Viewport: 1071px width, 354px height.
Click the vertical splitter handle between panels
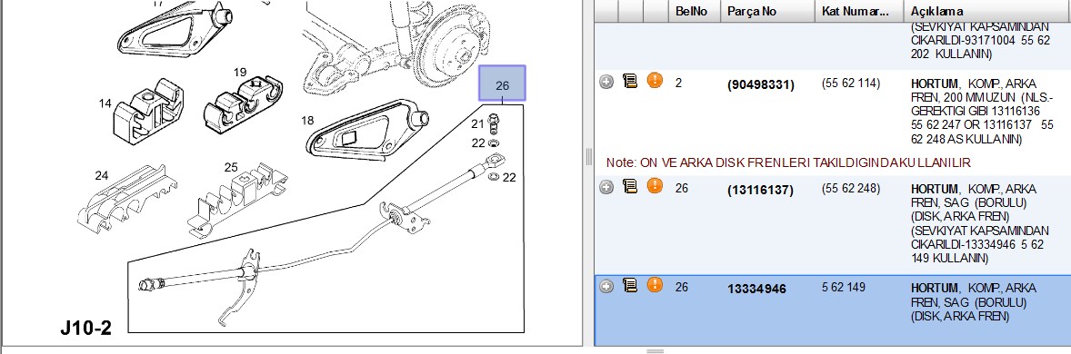point(589,157)
